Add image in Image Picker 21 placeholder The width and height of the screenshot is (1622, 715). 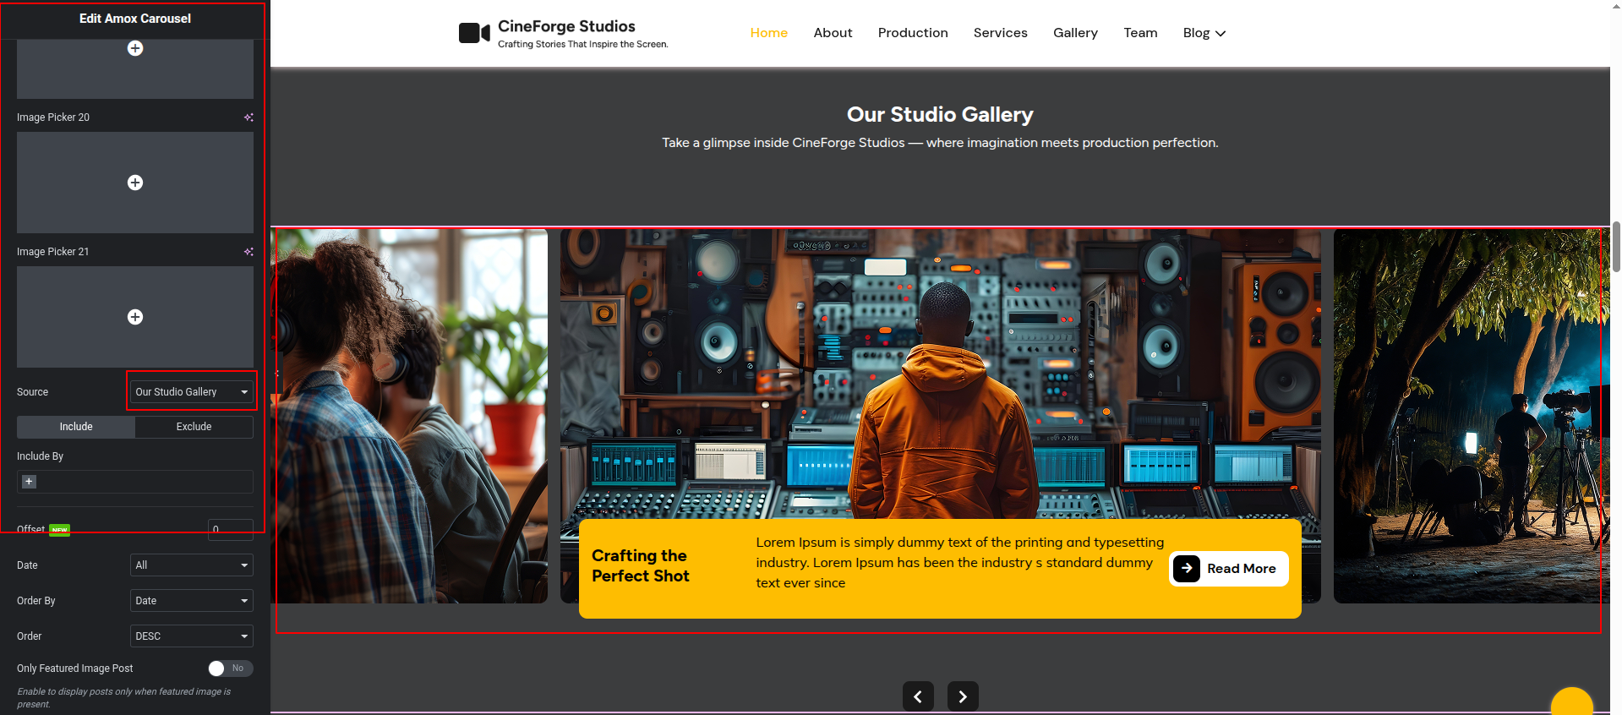pyautogui.click(x=135, y=317)
